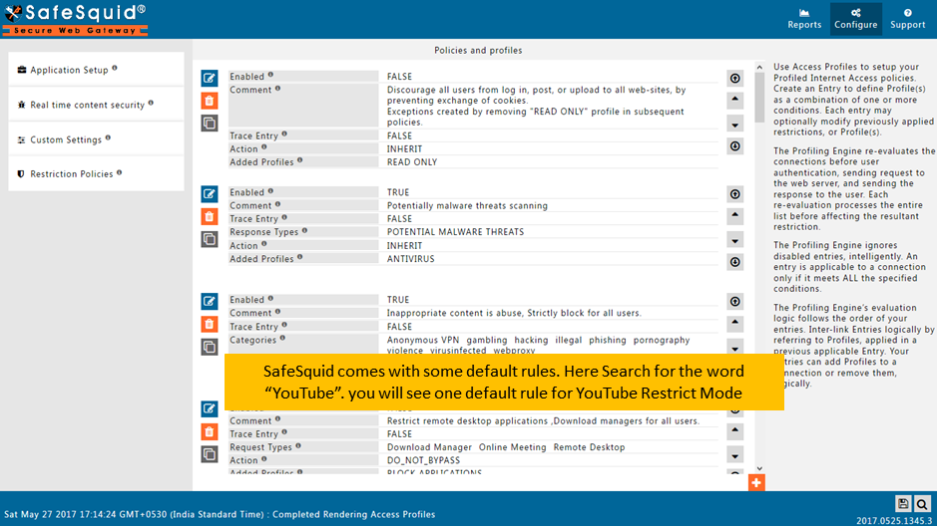Edit the inappropriate content categories entry
This screenshot has width=937, height=526.
[x=210, y=301]
